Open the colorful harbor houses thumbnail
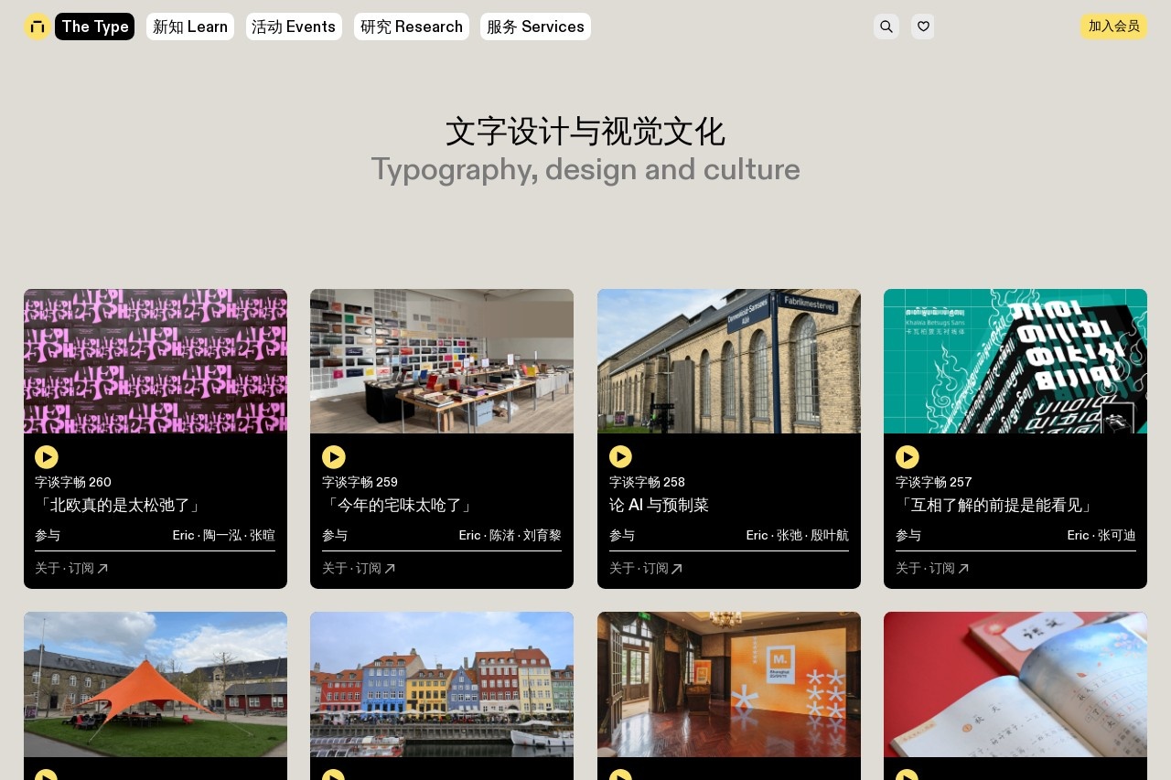The width and height of the screenshot is (1171, 780). pyautogui.click(x=442, y=684)
